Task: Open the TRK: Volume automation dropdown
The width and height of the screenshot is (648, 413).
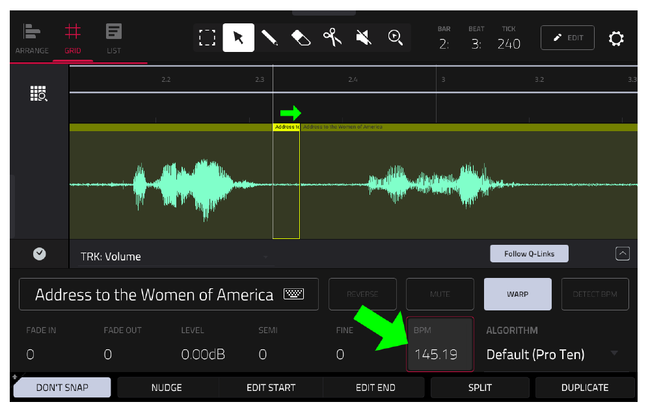Action: (x=175, y=257)
